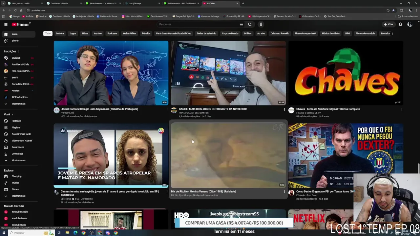The width and height of the screenshot is (420, 236).
Task: Bookmark this page with the star icon
Action: pyautogui.click(x=393, y=10)
